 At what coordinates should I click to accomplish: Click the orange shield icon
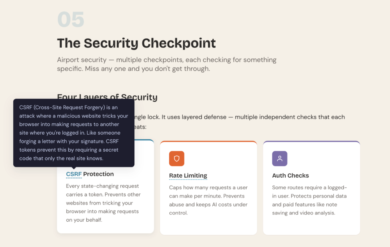click(177, 159)
